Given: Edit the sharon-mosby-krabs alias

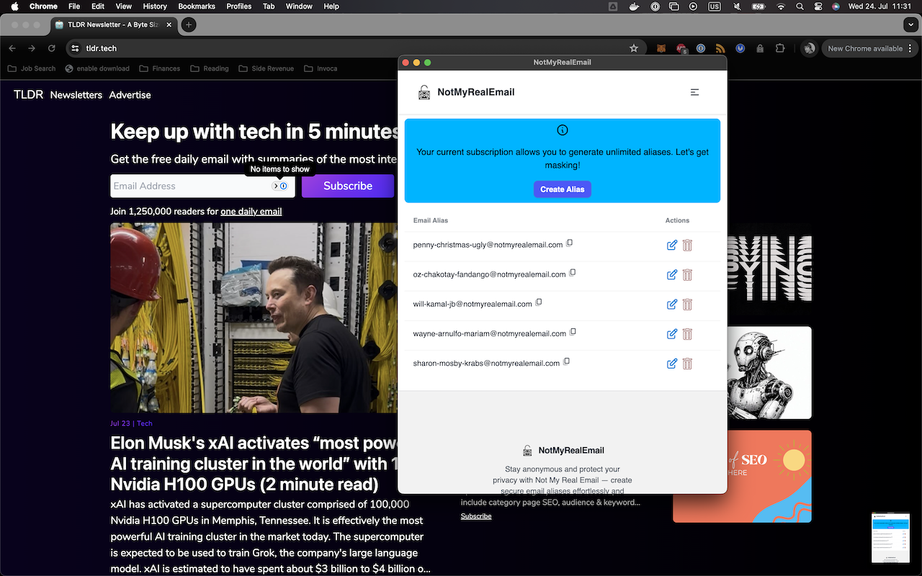Looking at the screenshot, I should (672, 364).
